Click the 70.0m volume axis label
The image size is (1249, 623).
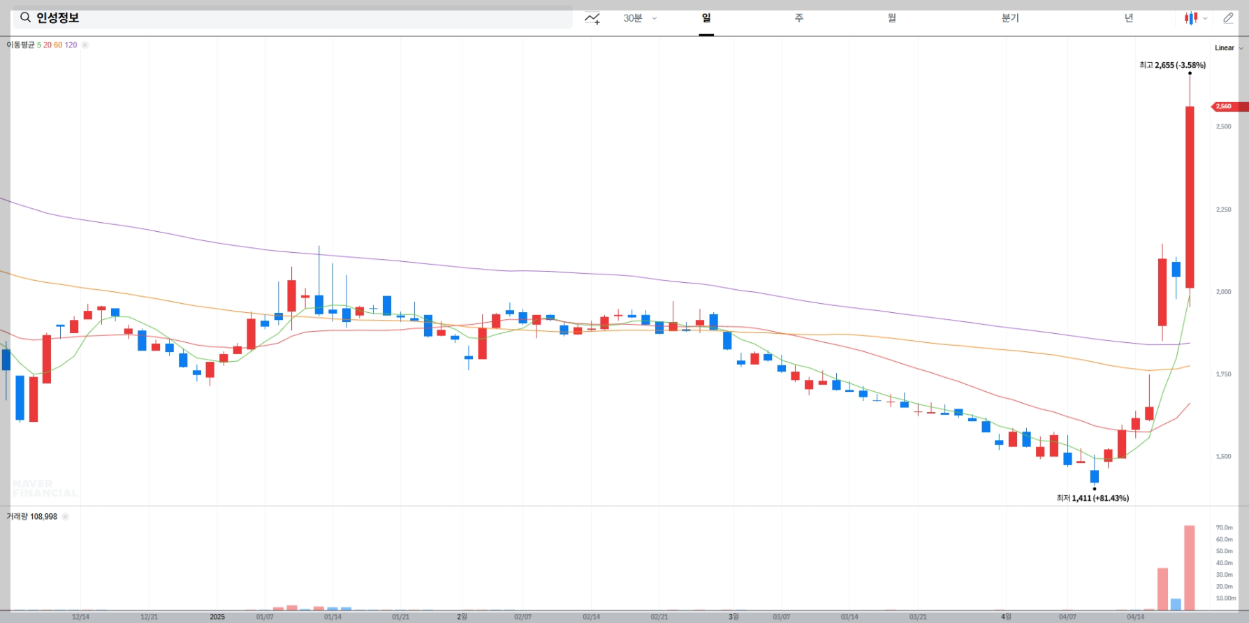(x=1224, y=528)
